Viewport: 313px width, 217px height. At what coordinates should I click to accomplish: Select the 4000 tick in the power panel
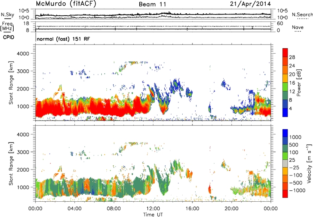coord(23,54)
